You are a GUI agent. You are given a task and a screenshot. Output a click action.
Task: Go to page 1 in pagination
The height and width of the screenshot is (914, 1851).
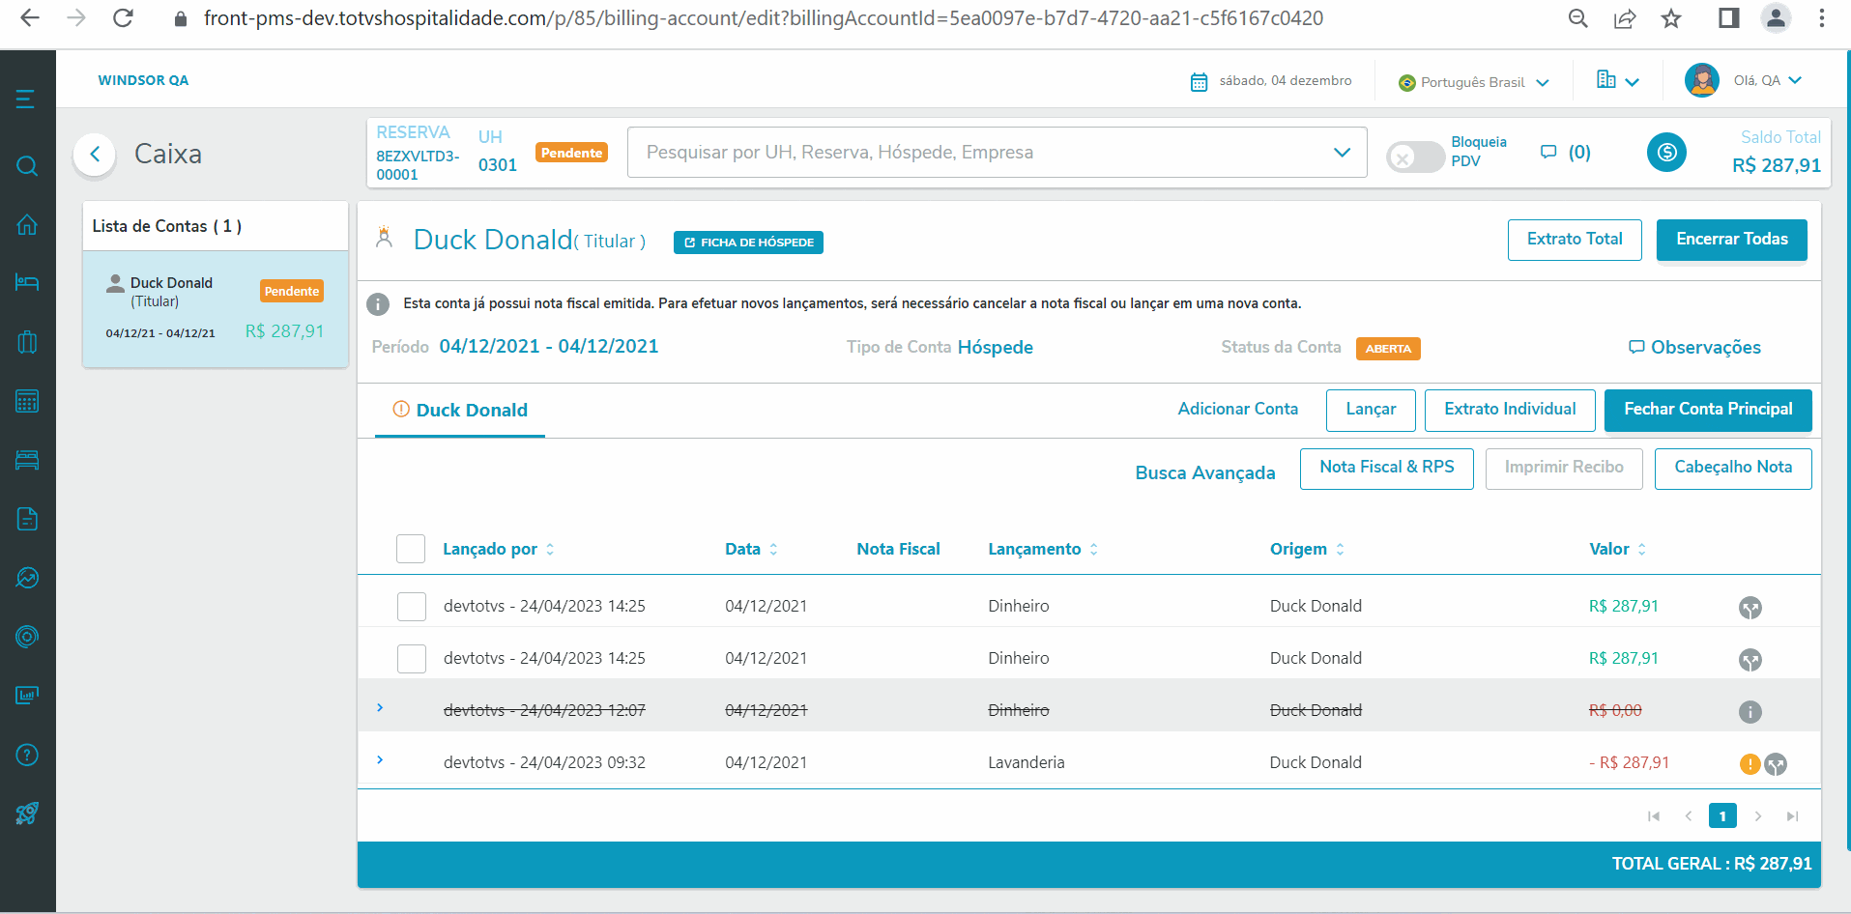click(1722, 816)
